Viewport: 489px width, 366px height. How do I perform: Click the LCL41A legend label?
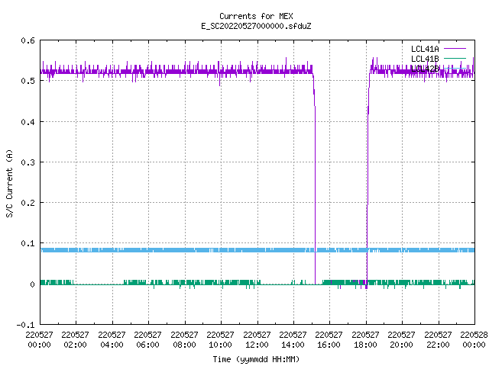click(x=425, y=49)
